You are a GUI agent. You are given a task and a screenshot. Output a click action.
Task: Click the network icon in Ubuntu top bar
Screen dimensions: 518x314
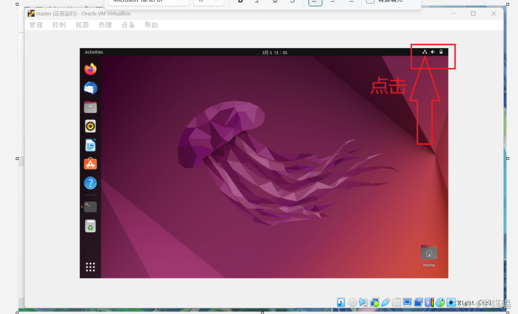pos(424,52)
